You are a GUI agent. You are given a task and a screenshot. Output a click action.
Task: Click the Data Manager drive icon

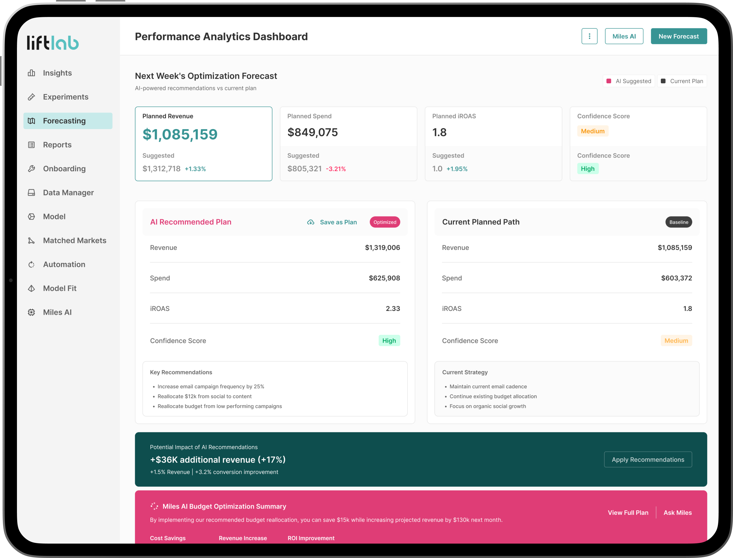[32, 193]
